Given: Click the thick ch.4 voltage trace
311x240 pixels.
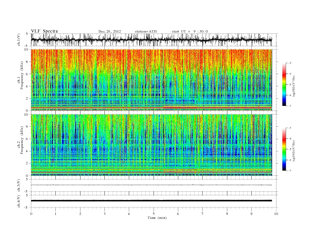Looking at the screenshot, I should tap(151, 201).
